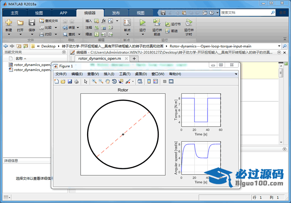The image size is (291, 203).
Task: Click the insert section icon beside 插入
Action: pos(96,21)
